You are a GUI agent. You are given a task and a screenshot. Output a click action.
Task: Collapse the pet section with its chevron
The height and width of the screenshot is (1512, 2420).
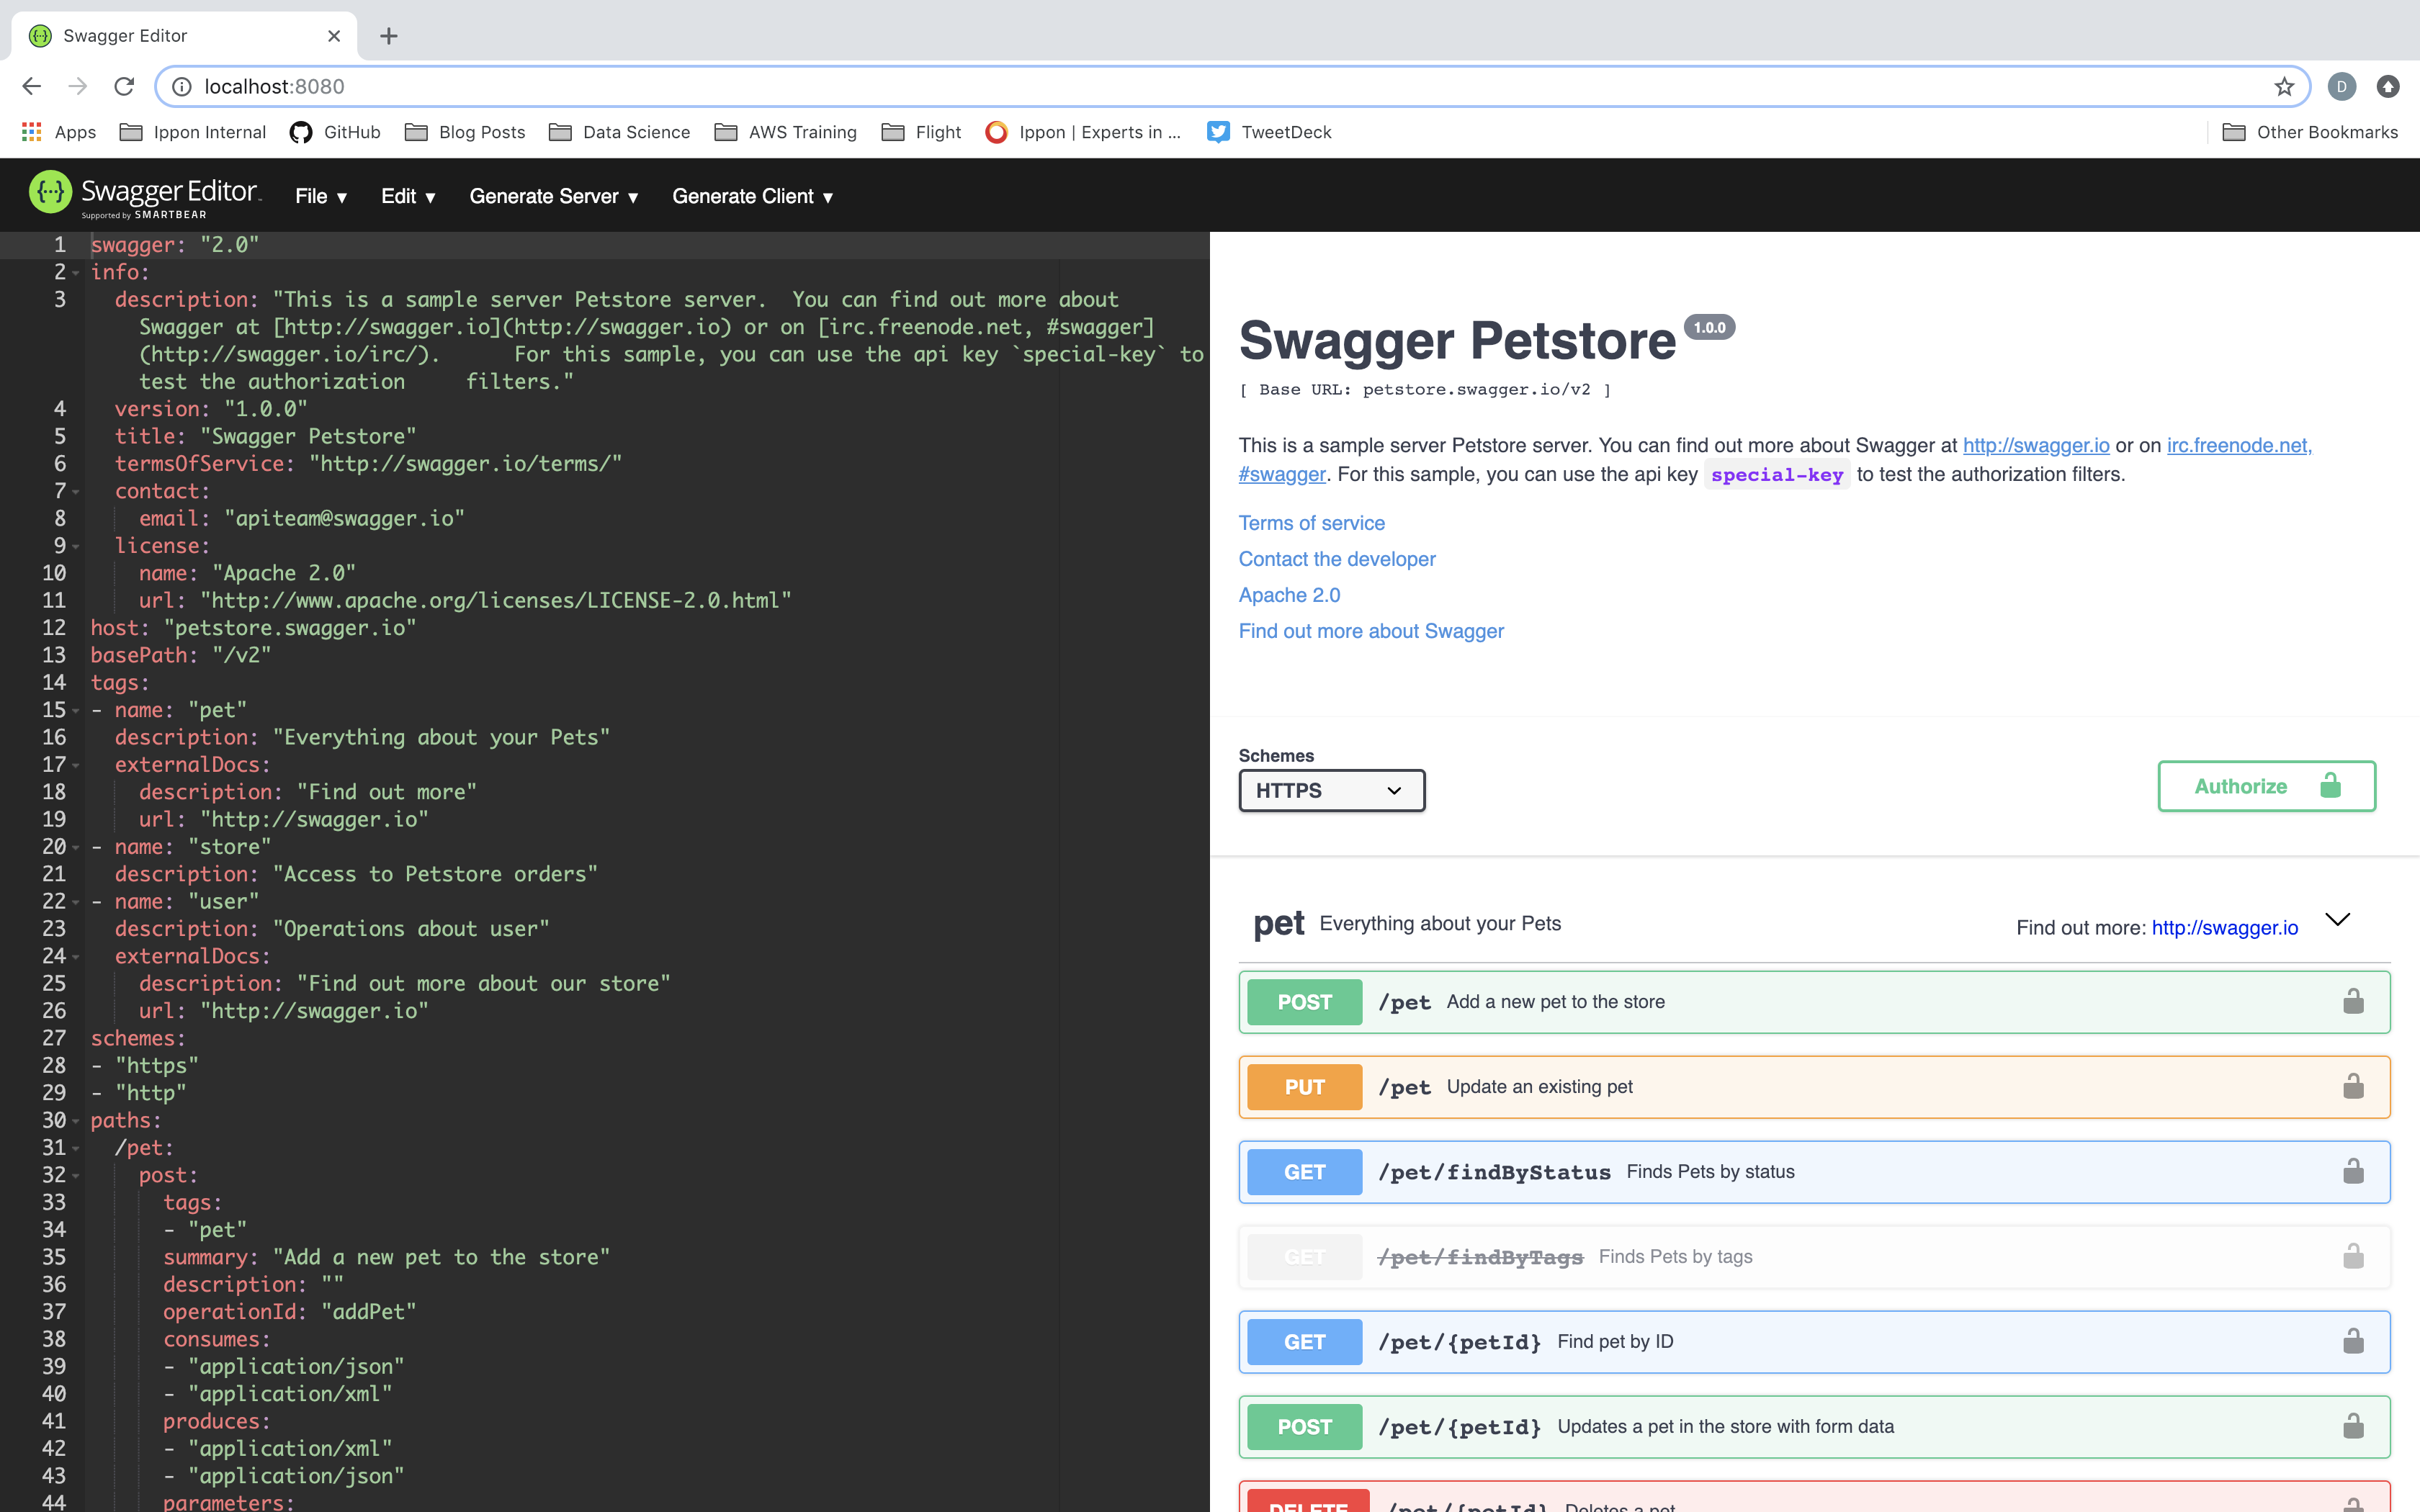(x=2337, y=920)
